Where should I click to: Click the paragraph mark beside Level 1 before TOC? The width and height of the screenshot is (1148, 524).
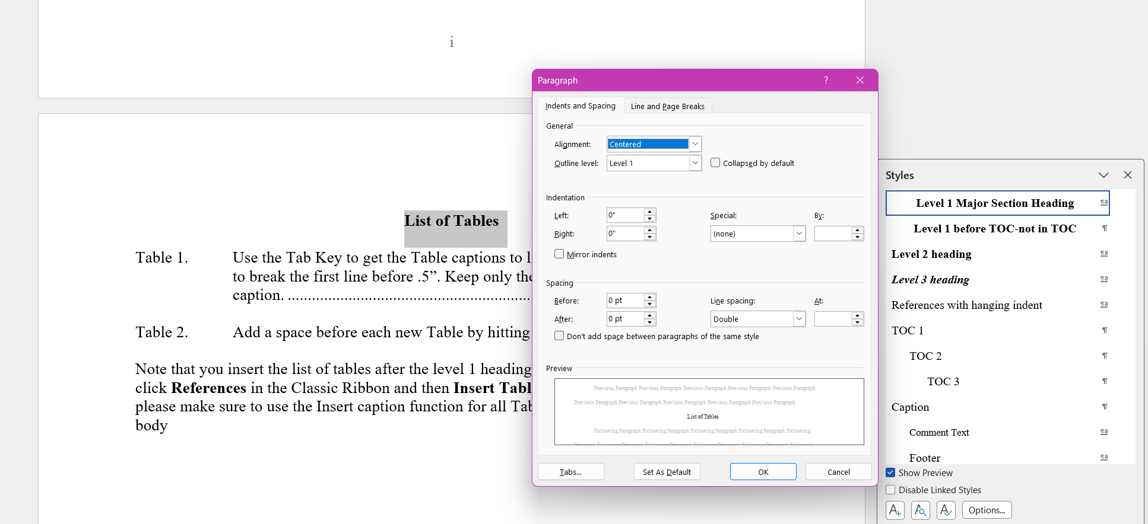(1105, 228)
